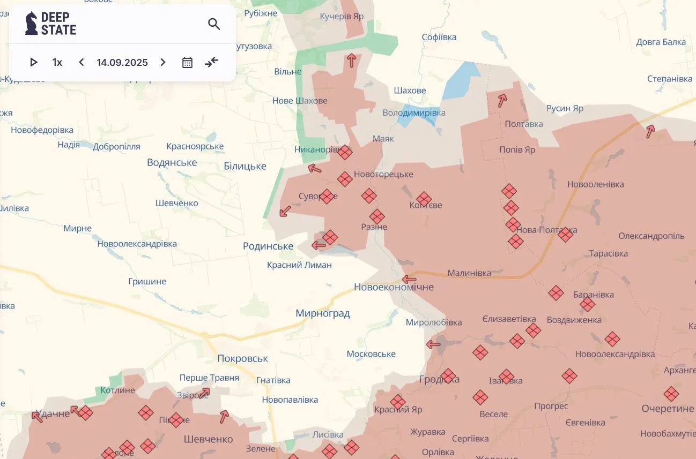Click the Мирноград city label
Image resolution: width=696 pixels, height=459 pixels.
[323, 313]
